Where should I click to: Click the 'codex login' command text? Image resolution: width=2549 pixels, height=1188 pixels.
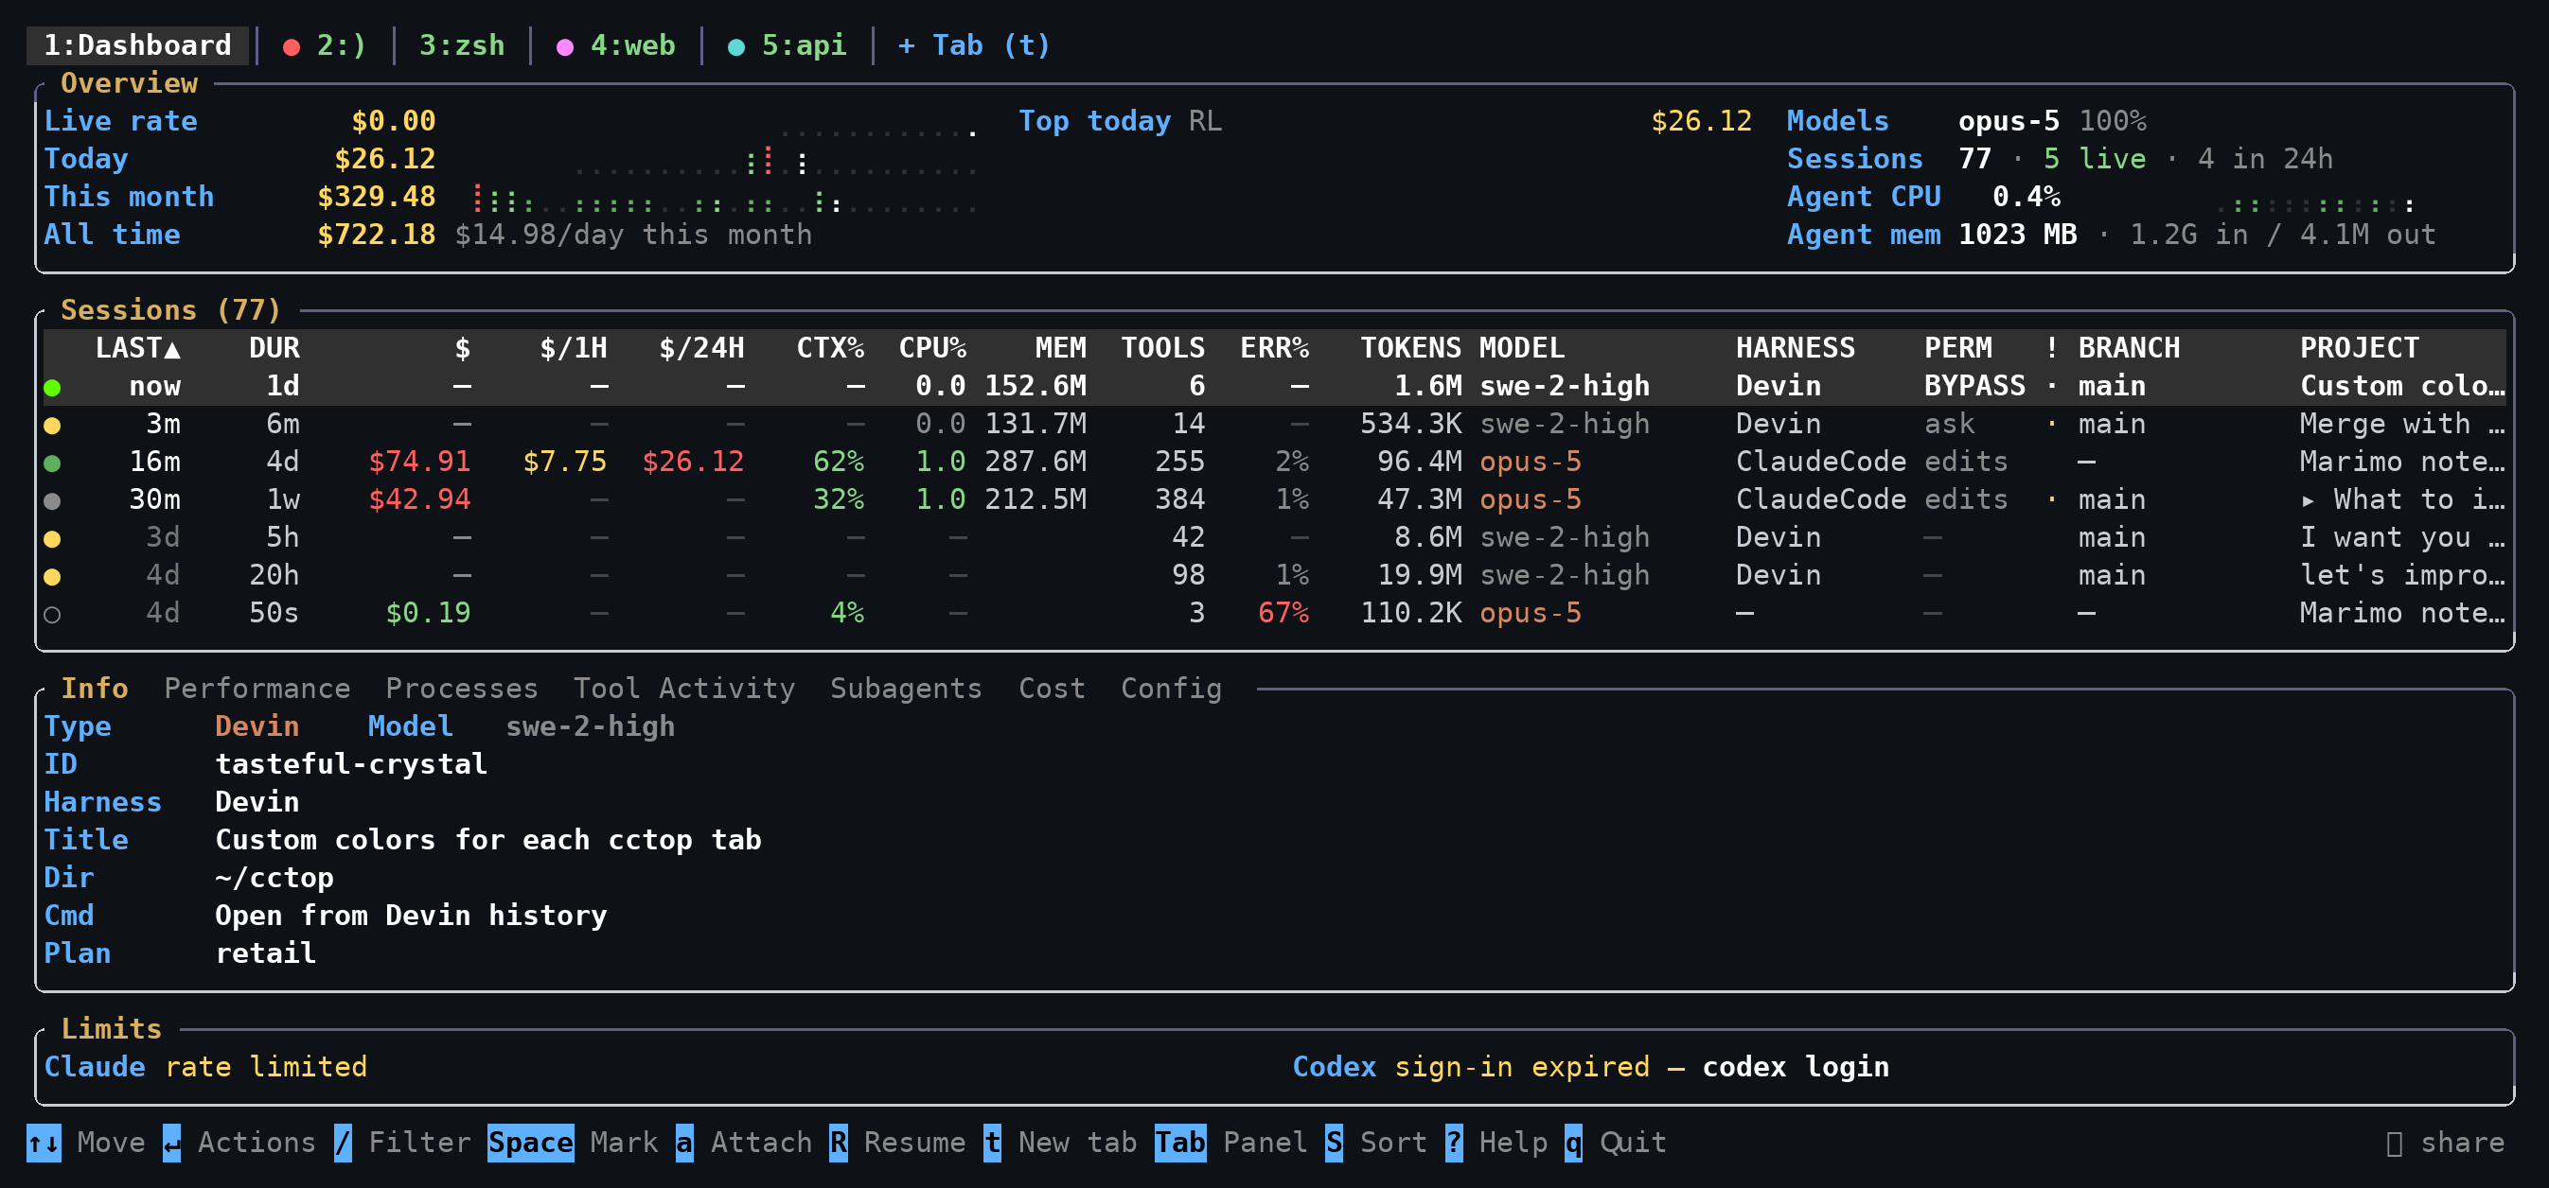click(1795, 1067)
